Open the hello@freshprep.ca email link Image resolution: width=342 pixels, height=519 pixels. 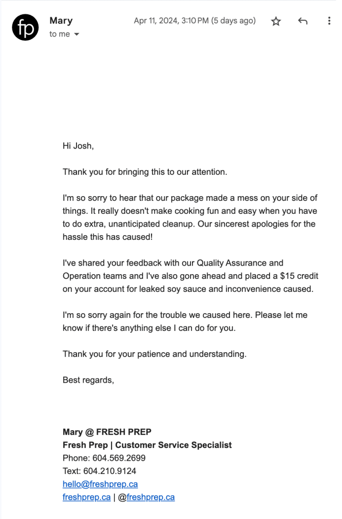click(100, 484)
